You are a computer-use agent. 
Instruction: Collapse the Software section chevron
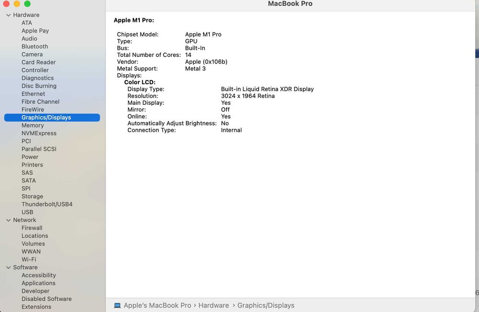click(x=9, y=267)
